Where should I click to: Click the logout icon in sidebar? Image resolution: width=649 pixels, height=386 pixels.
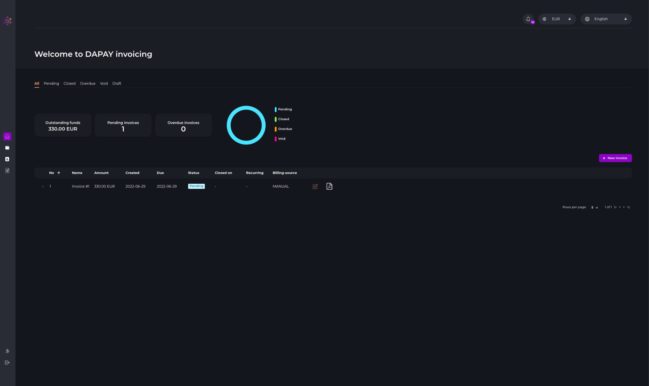tap(7, 363)
